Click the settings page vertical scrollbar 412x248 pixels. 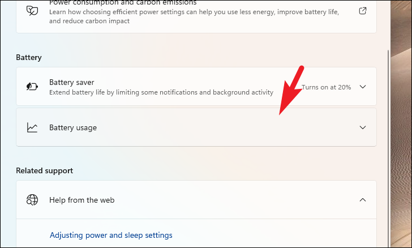pyautogui.click(x=388, y=147)
